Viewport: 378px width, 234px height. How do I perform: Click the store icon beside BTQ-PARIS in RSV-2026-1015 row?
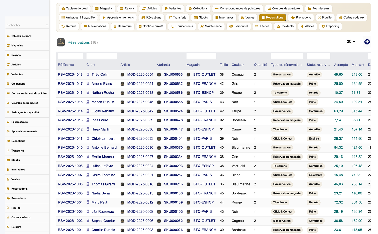188,102
